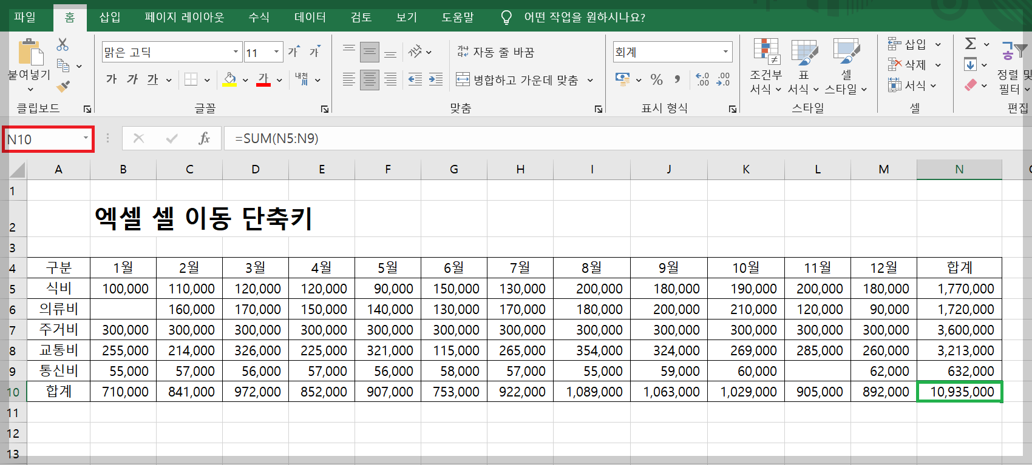Open the font name combo box 맑은 고딕
The image size is (1032, 465).
click(172, 52)
